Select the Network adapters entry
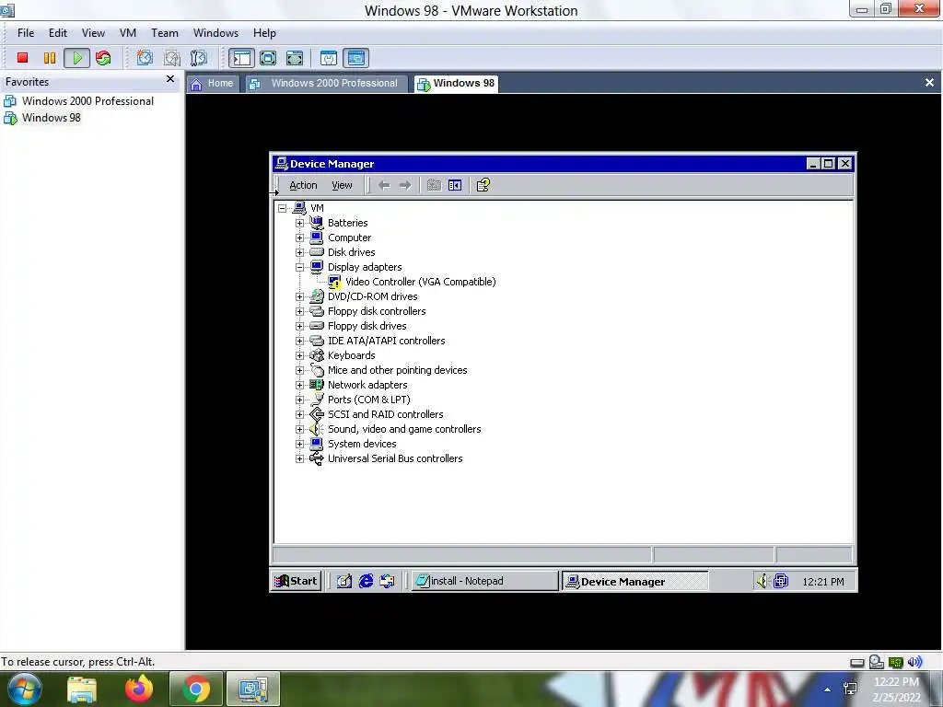Viewport: 943px width, 707px height. 367,385
